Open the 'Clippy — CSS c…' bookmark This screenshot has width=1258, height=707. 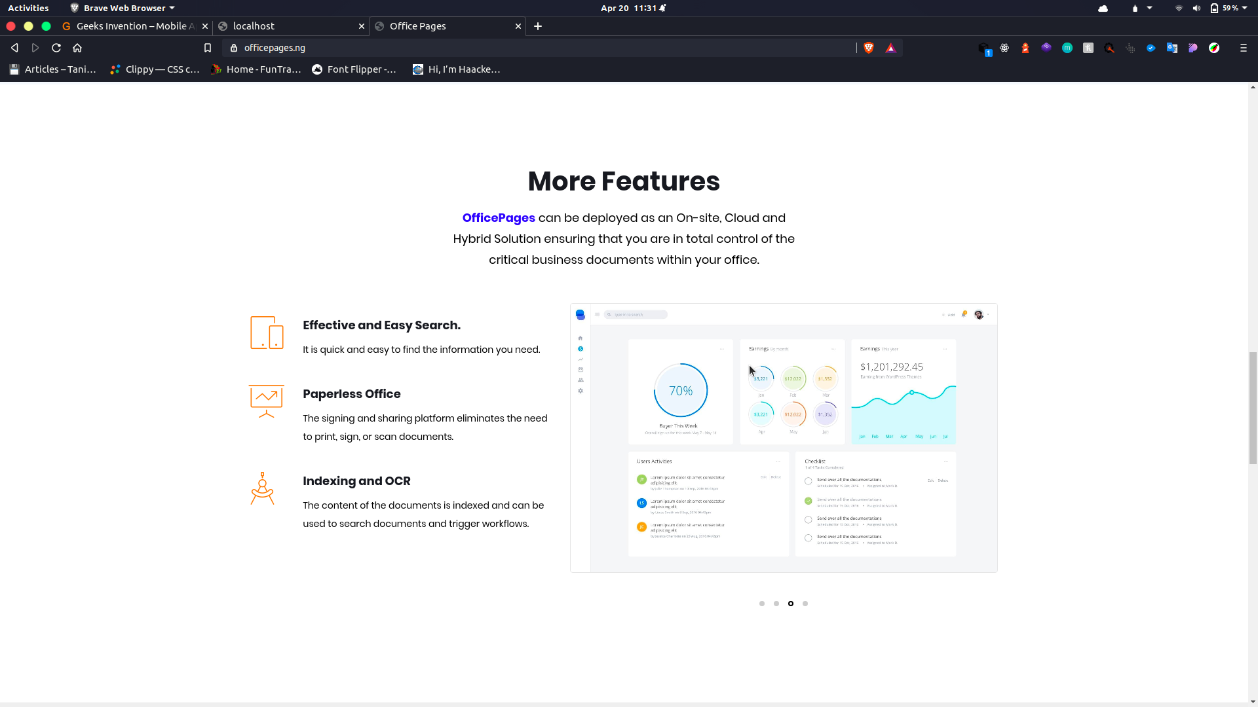pos(155,69)
